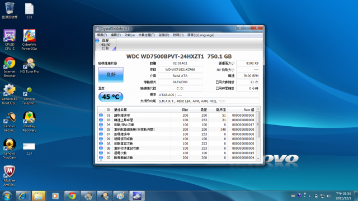This screenshot has width=358, height=201.
Task: Open the HD Tune Pro shortcut
Action: click(x=29, y=65)
